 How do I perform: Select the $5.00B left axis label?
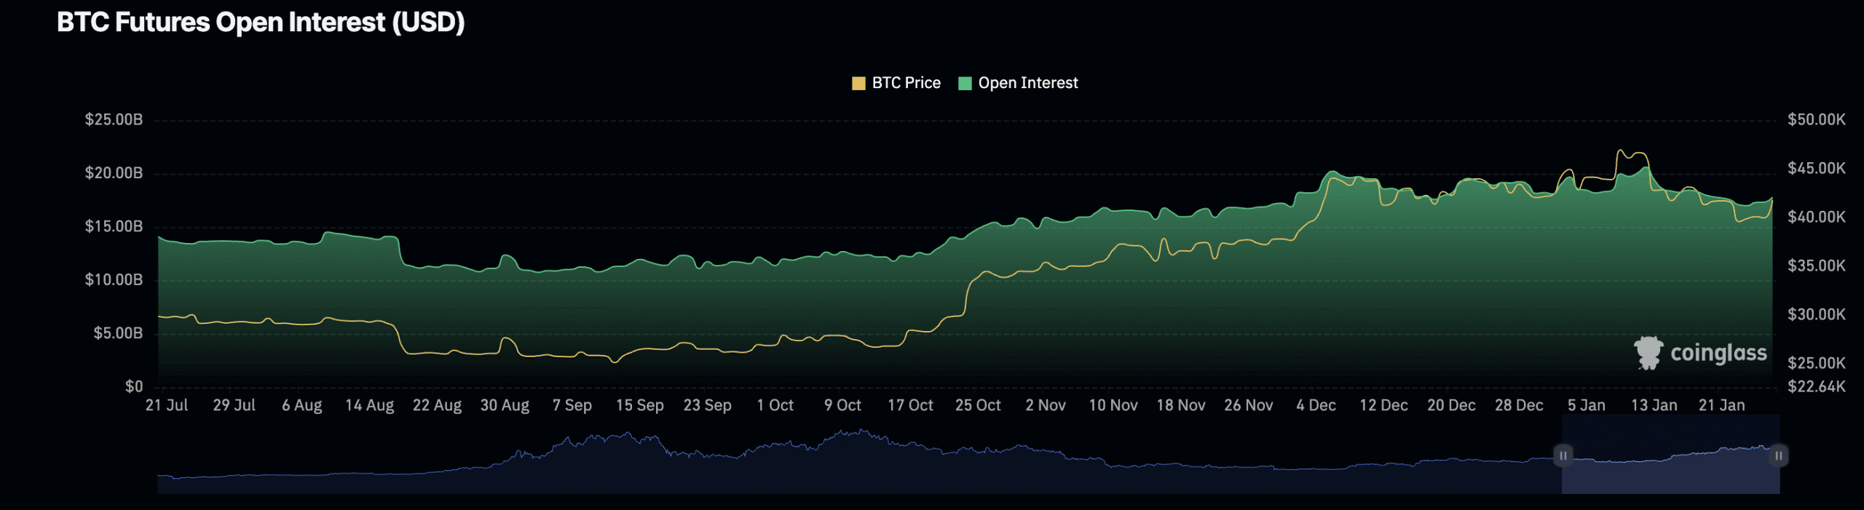tap(118, 333)
